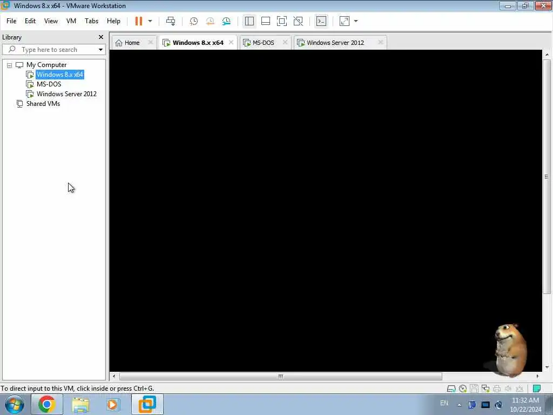Click the scroll up arrow
This screenshot has height=415, width=553.
point(547,55)
